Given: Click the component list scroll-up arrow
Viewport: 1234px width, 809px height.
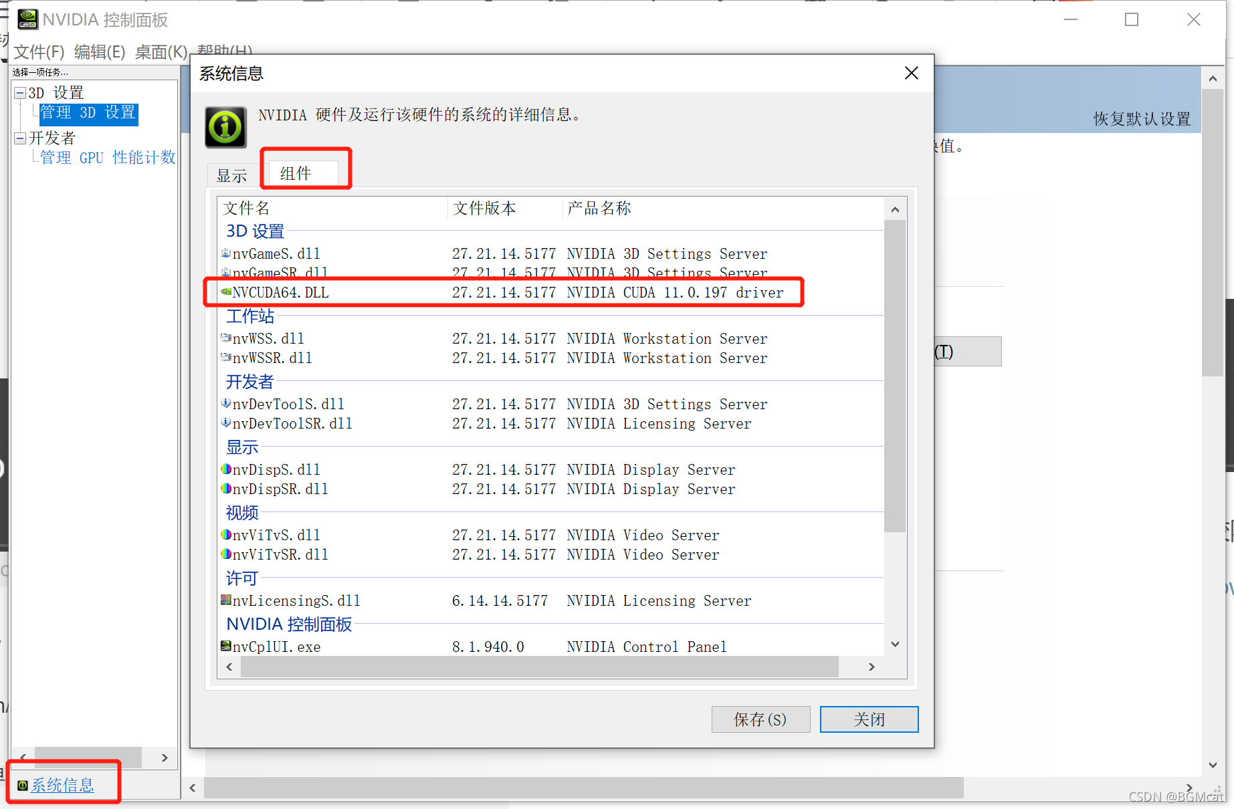Looking at the screenshot, I should (895, 210).
